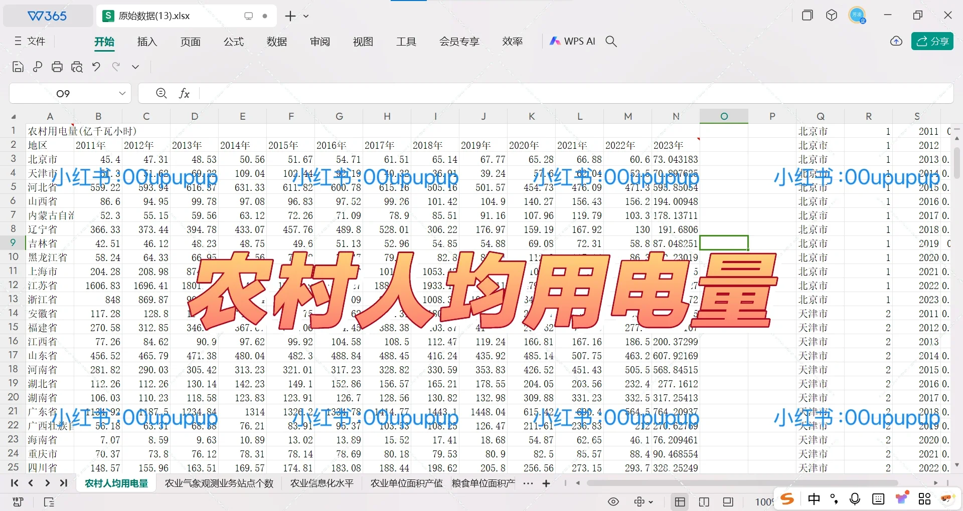Screen dimensions: 963x511
Task: Expand the new tab dropdown arrow
Action: point(306,16)
